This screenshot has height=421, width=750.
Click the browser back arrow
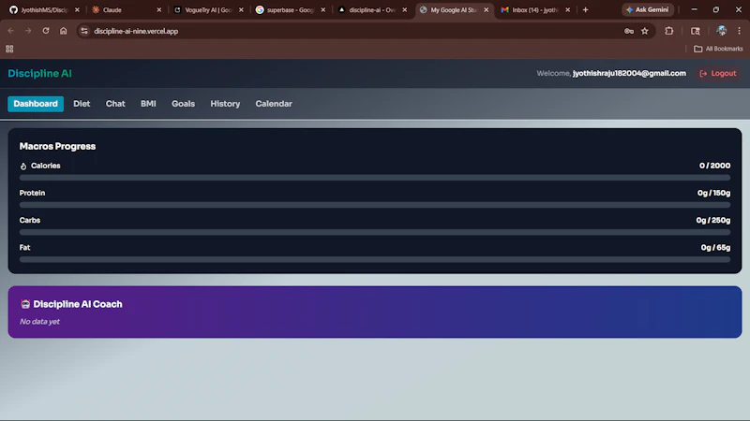11,31
